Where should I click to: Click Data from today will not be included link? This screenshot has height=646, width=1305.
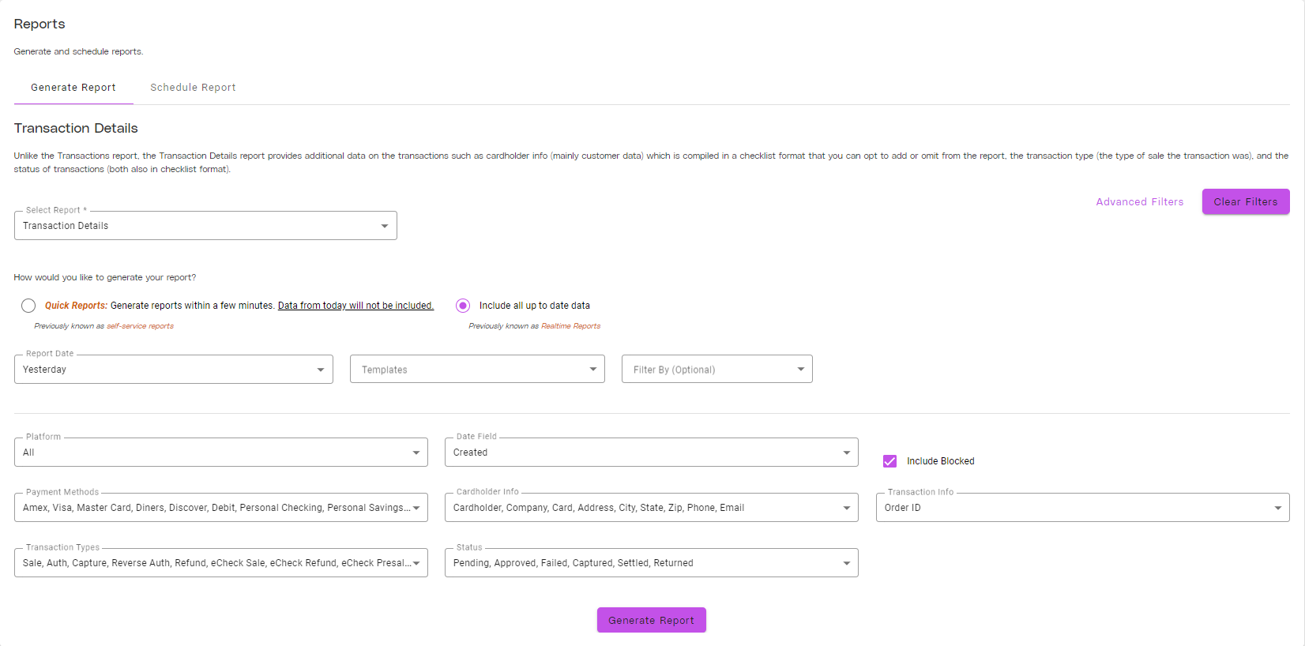(355, 306)
